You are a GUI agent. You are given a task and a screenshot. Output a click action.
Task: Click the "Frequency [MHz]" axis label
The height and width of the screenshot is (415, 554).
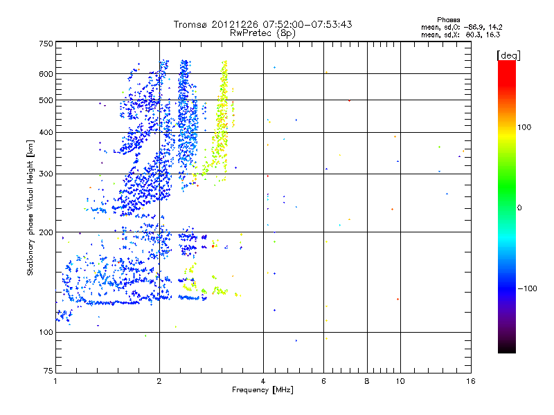[262, 390]
